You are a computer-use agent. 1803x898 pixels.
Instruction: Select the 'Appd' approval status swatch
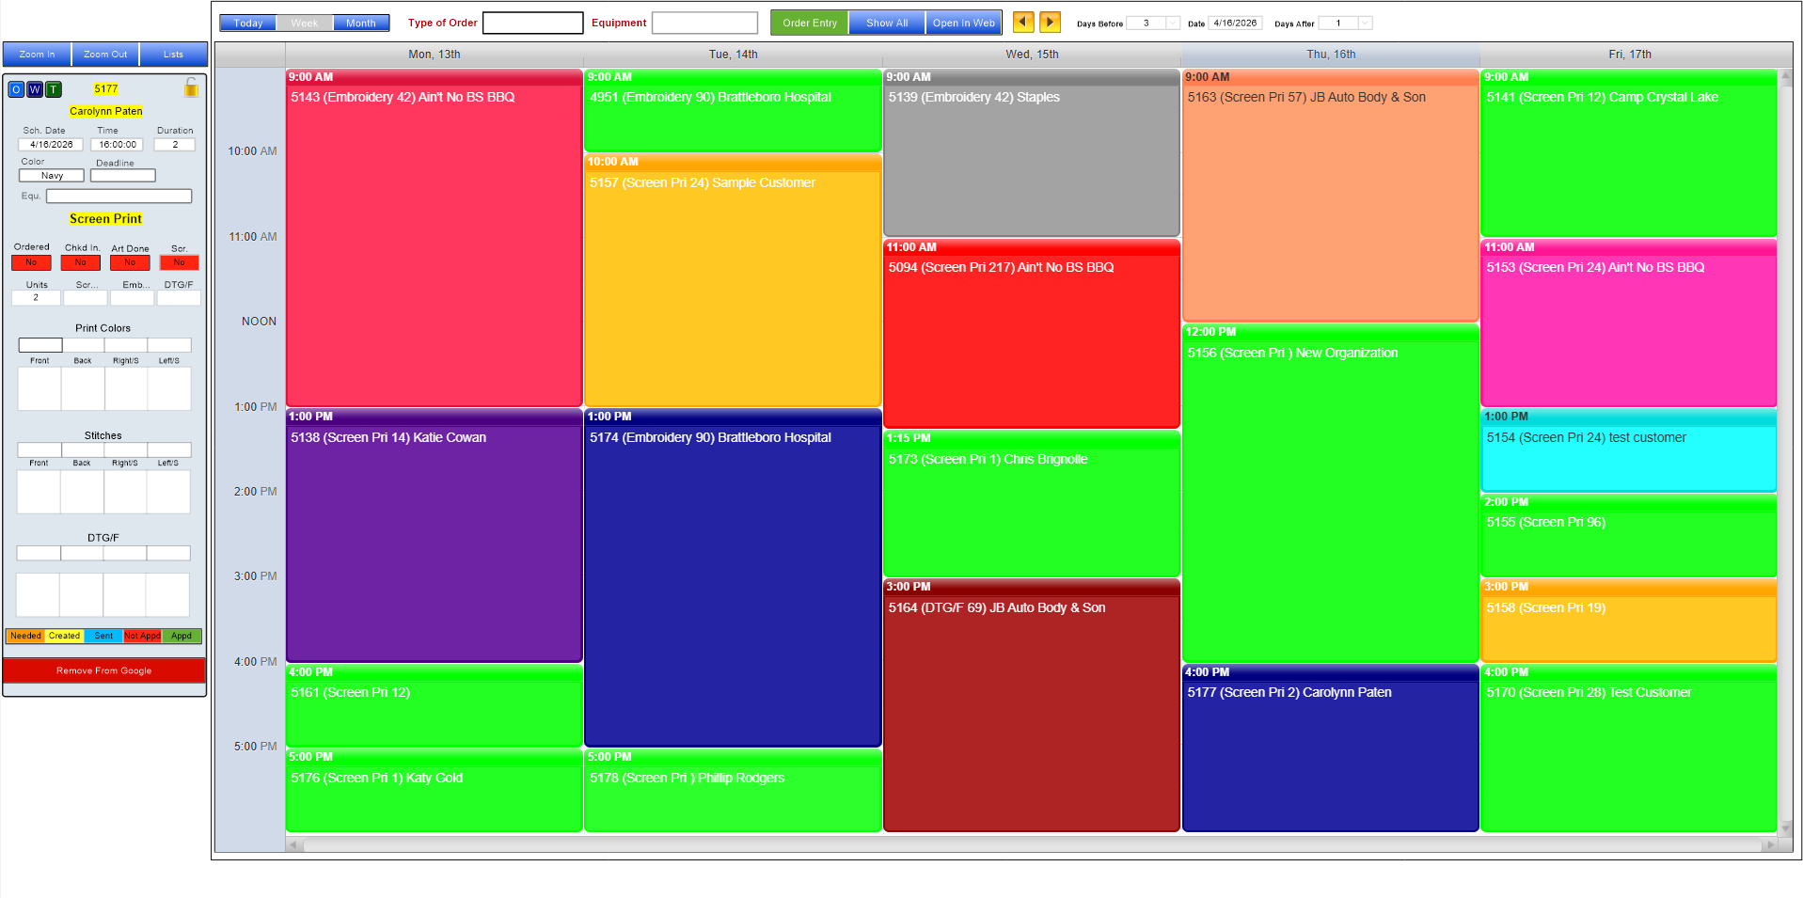[182, 636]
